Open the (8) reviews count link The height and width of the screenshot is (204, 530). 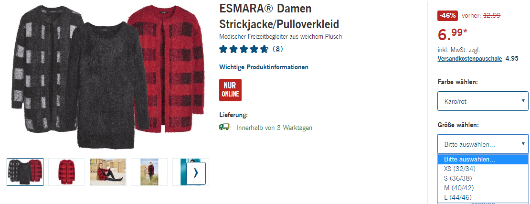(277, 49)
